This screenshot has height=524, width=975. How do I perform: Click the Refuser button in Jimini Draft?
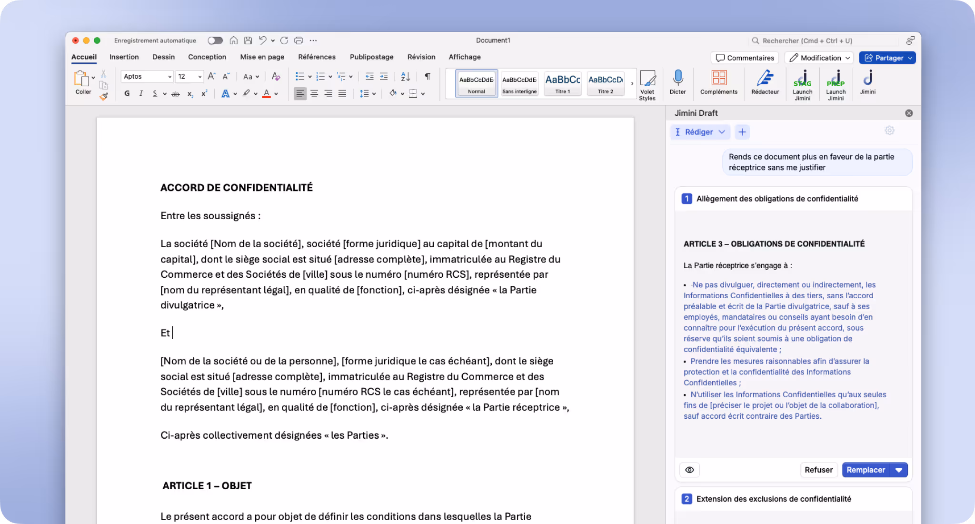click(819, 470)
